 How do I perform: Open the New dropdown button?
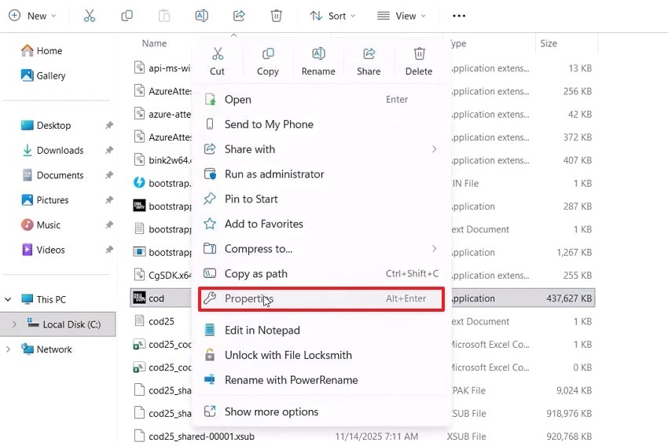pyautogui.click(x=32, y=16)
